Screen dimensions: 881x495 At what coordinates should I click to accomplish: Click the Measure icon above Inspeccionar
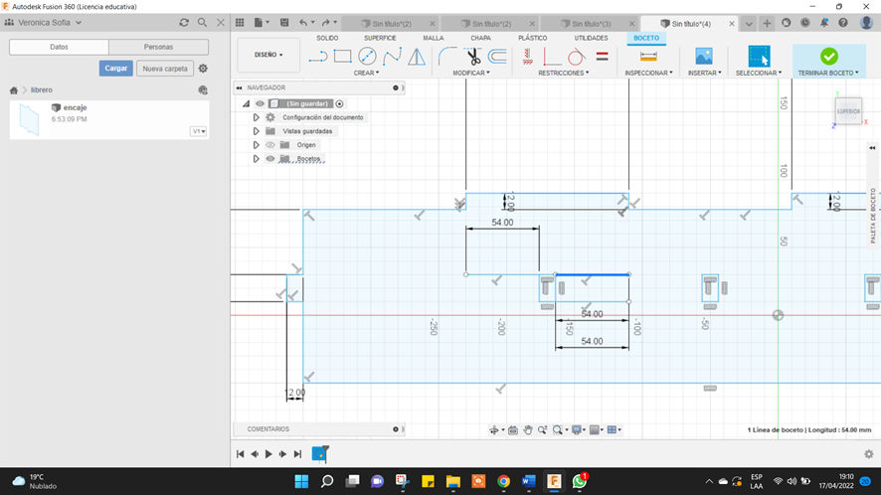pyautogui.click(x=648, y=57)
